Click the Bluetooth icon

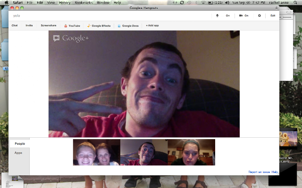(196, 2)
